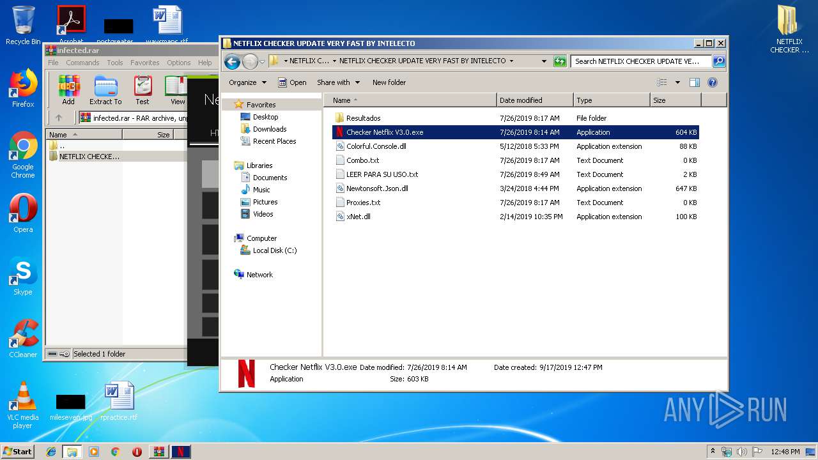Select Desktop in Favorites

coord(265,117)
